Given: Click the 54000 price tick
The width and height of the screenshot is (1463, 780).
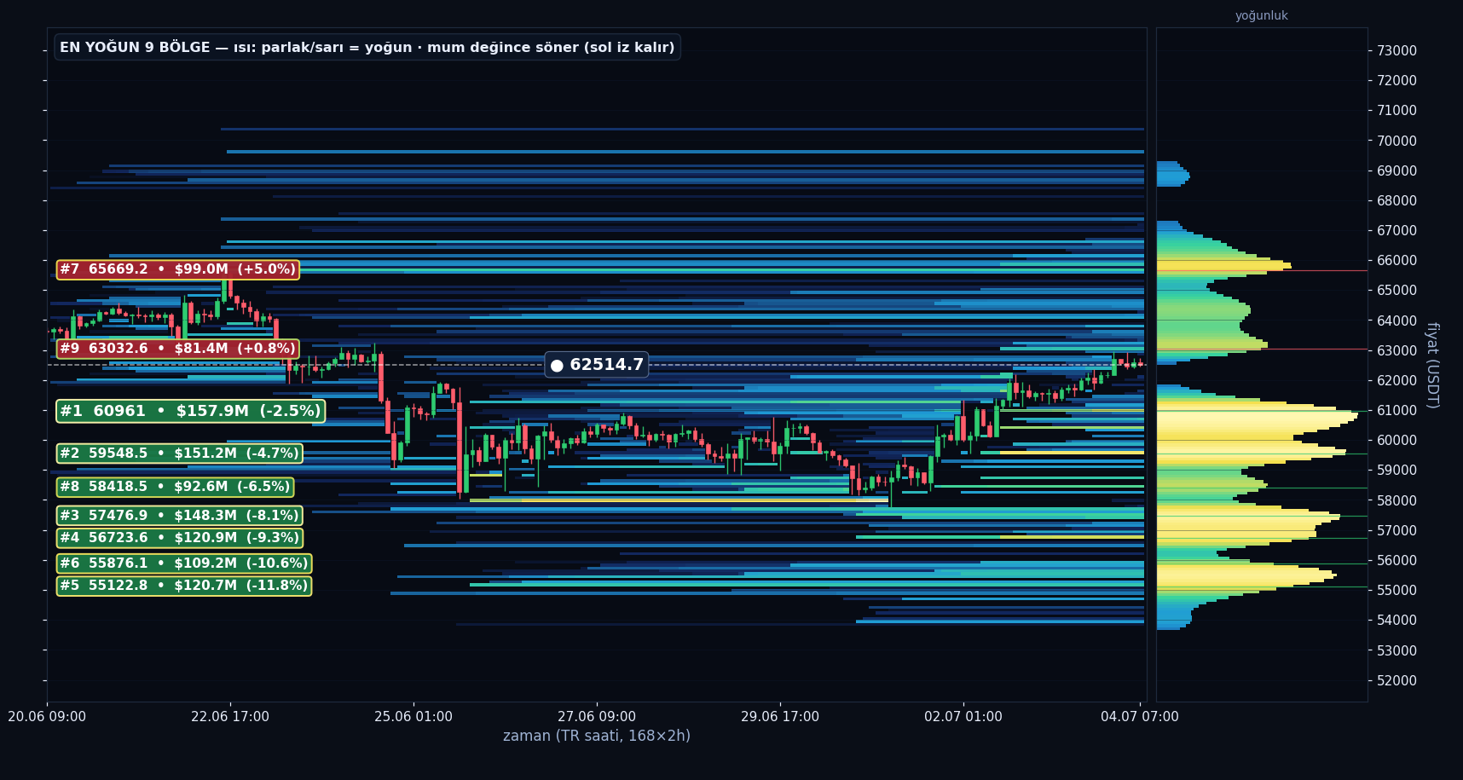Looking at the screenshot, I should (x=1396, y=620).
